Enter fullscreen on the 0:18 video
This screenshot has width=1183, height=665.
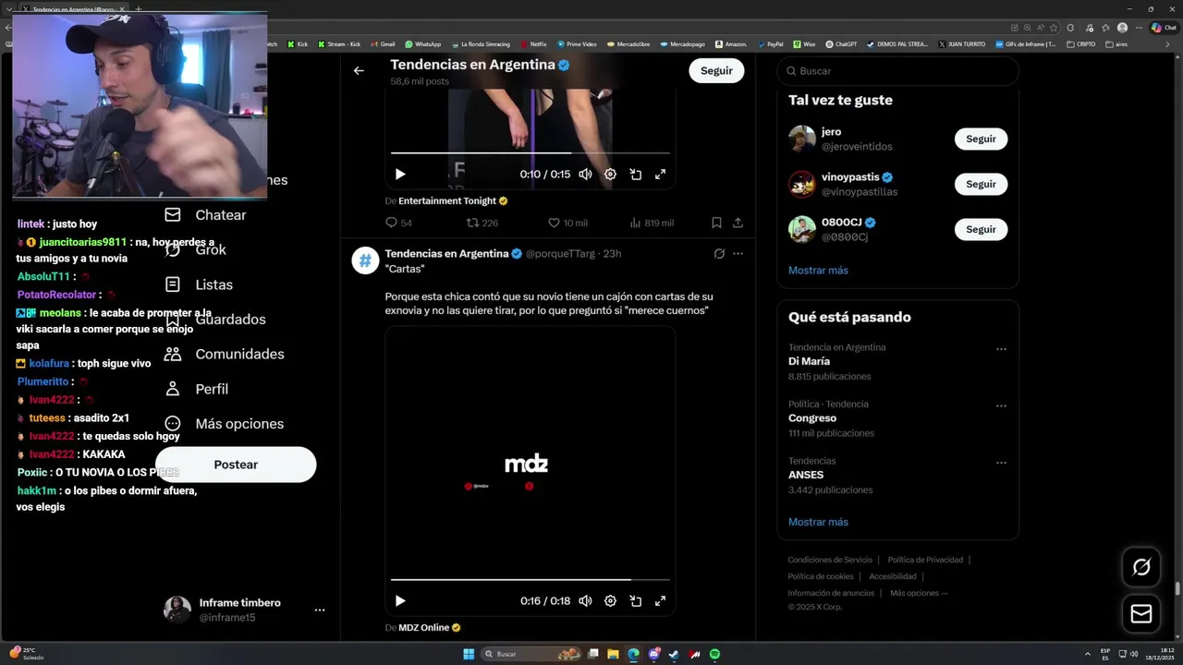661,600
